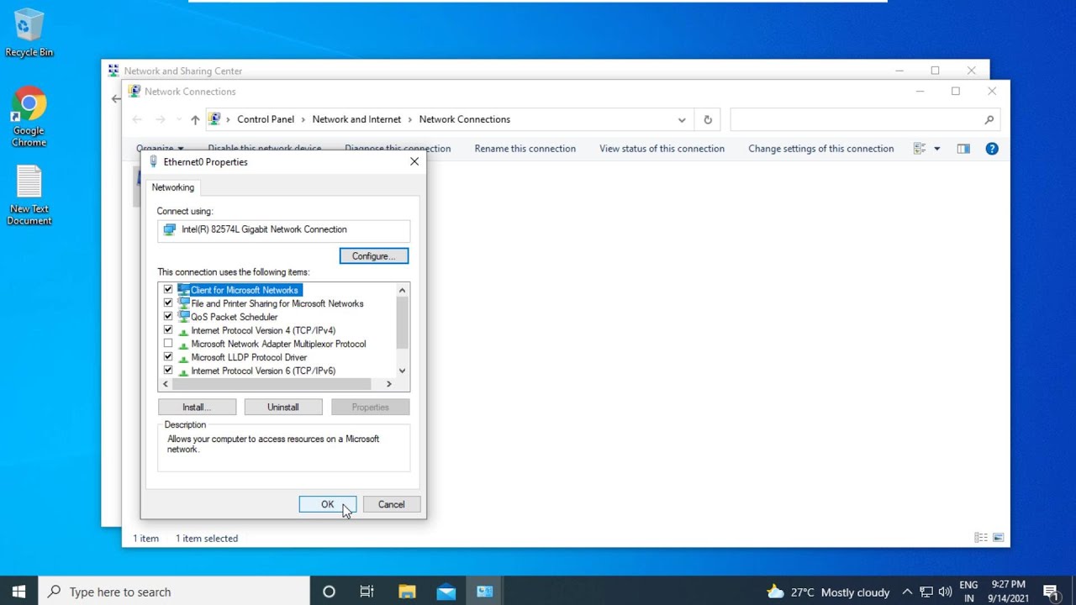Click Up arrow in Network Connections

195,119
